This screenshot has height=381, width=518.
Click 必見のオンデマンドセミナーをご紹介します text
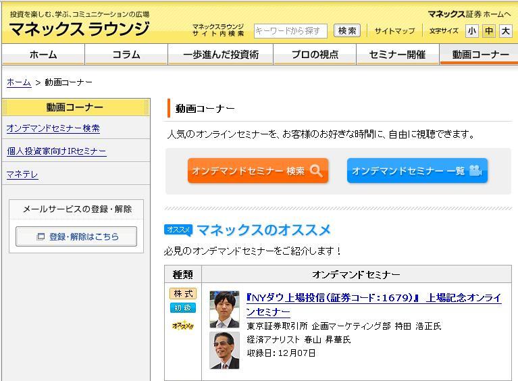point(253,251)
